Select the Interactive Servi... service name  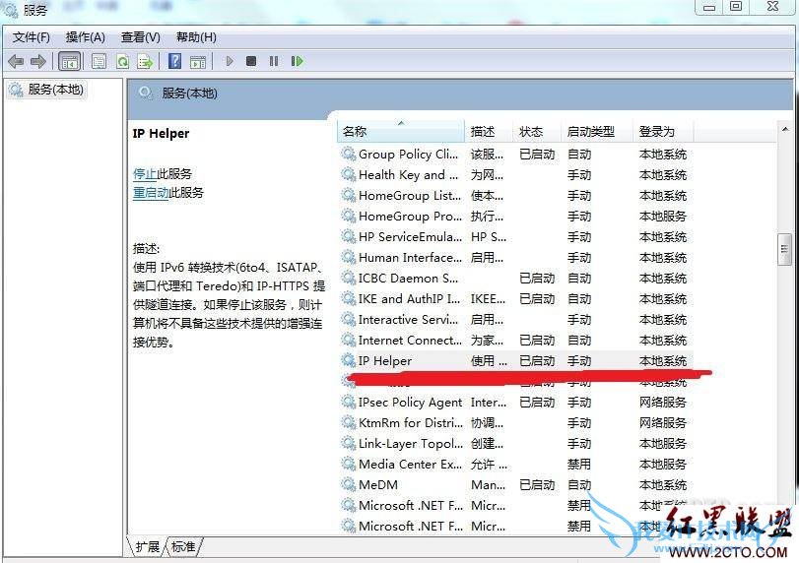click(x=408, y=320)
